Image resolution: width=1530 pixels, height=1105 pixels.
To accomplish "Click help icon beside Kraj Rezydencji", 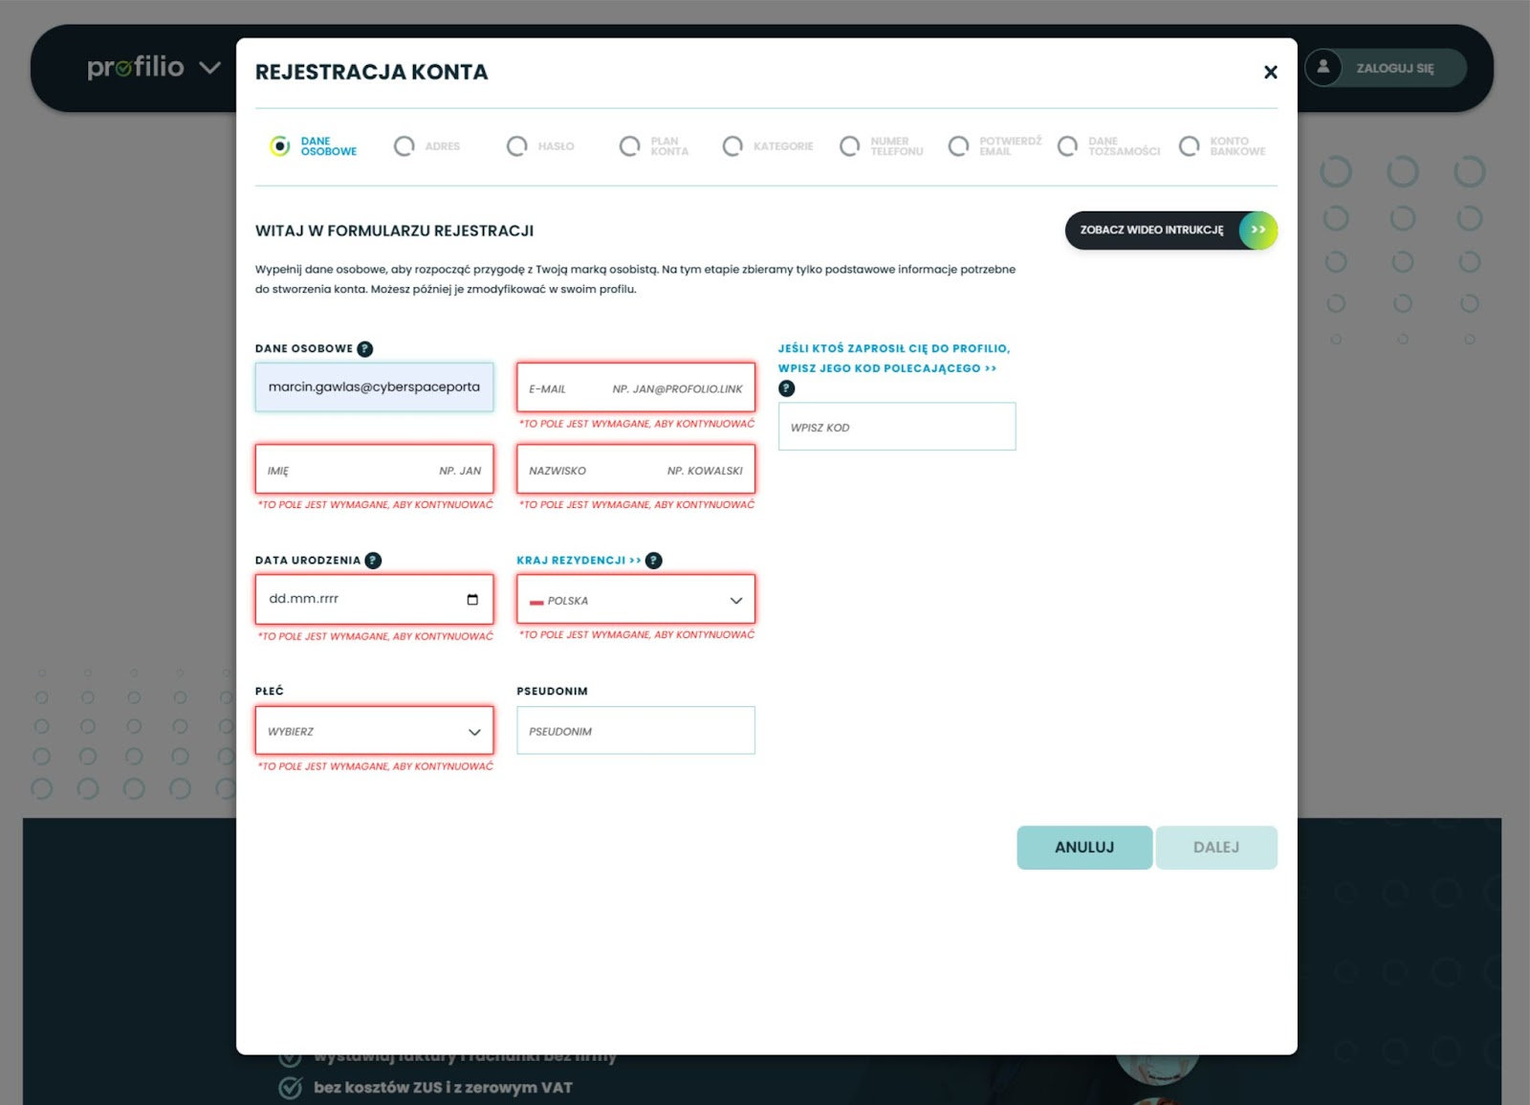I will [x=653, y=561].
